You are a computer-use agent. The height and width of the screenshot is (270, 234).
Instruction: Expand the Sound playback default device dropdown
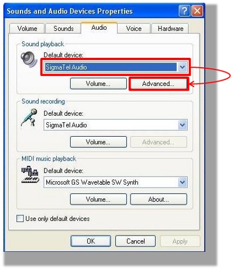[183, 67]
